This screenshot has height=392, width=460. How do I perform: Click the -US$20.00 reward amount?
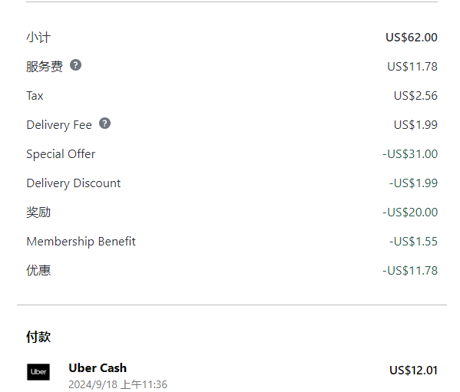[x=410, y=212]
